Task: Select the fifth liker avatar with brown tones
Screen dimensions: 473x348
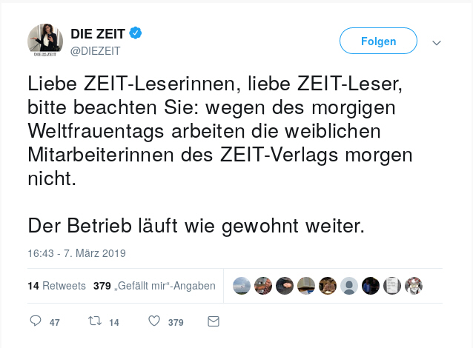Action: [x=328, y=286]
